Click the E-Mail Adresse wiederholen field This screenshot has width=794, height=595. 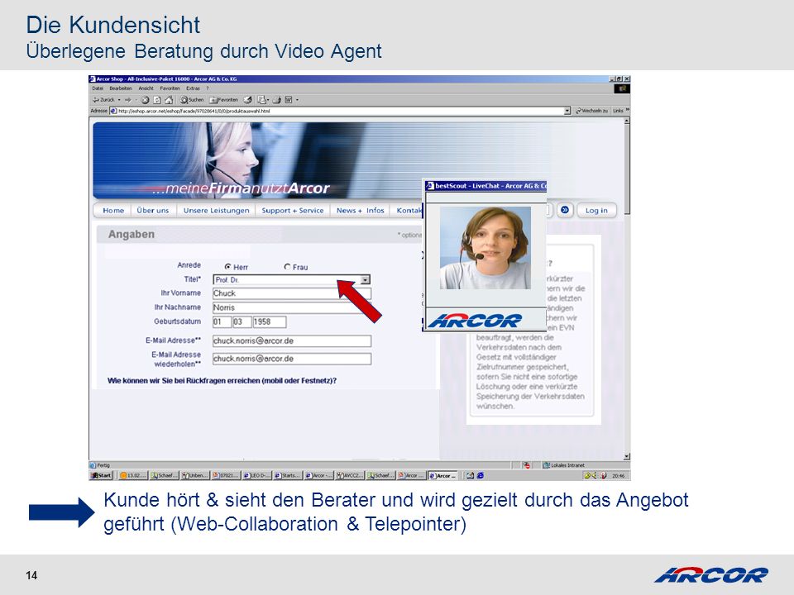(x=292, y=359)
